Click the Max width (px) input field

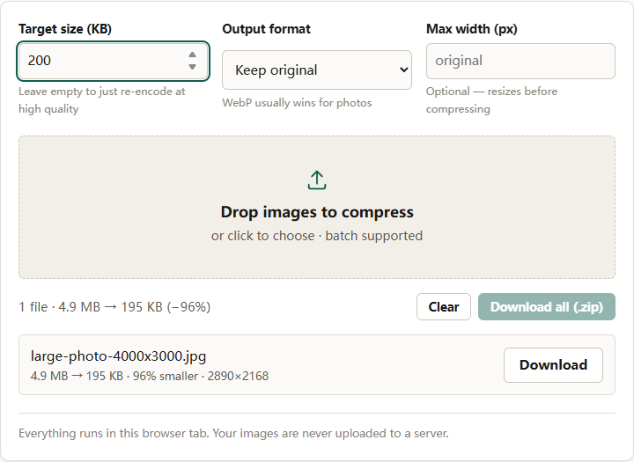(520, 61)
